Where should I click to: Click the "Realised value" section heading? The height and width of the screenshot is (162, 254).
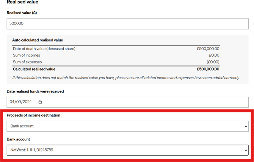[x=22, y=2]
